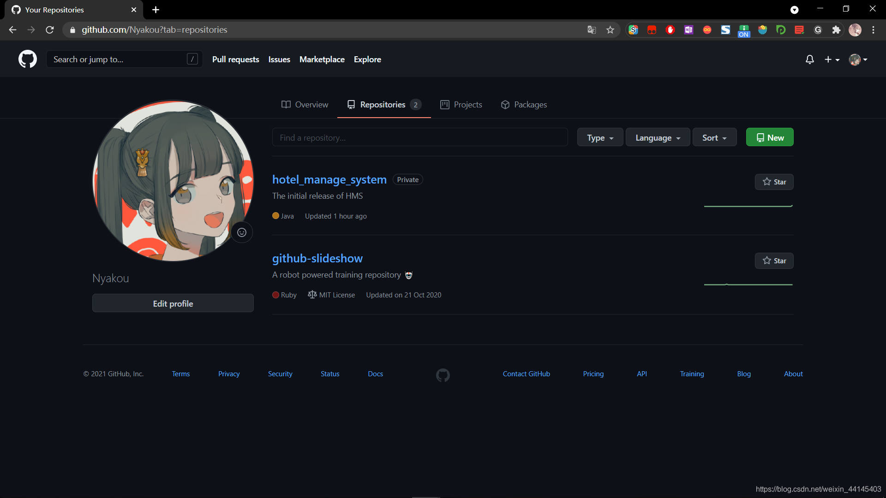The width and height of the screenshot is (886, 498).
Task: Star the github-slideshow repository
Action: pos(774,261)
